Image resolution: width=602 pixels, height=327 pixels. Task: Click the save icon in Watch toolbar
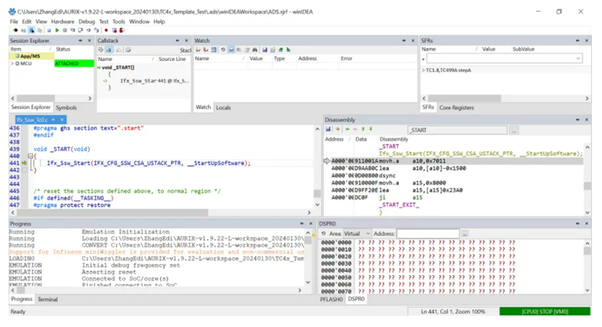tap(265, 50)
